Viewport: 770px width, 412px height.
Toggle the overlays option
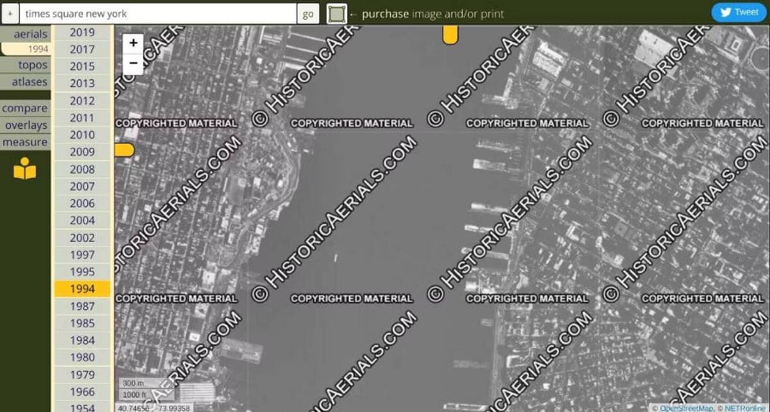25,125
